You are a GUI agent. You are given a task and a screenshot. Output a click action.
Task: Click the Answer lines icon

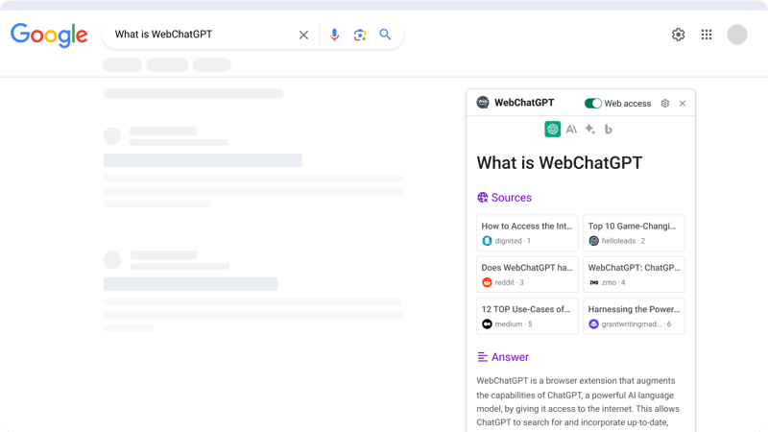tap(483, 357)
